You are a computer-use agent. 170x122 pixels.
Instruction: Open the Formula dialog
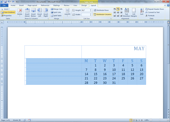coord(150,15)
